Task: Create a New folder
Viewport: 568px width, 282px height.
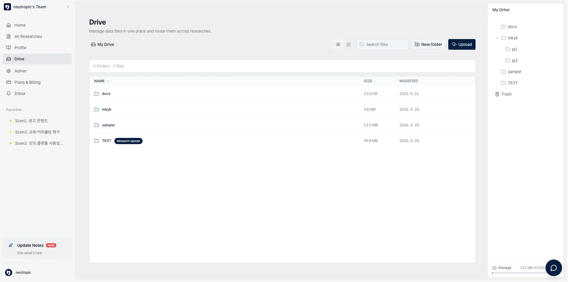Action: 428,44
